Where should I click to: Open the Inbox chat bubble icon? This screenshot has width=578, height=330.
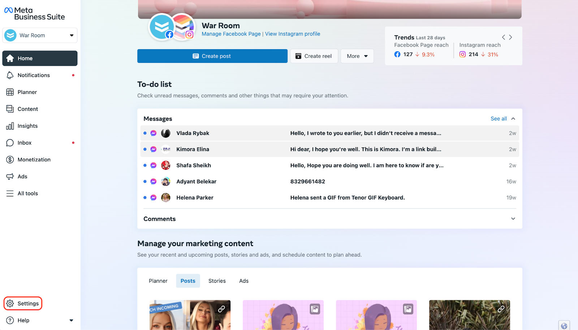point(10,143)
